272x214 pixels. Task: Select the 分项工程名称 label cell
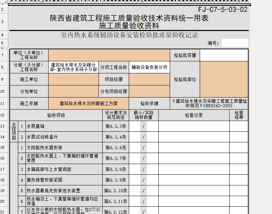[114, 67]
